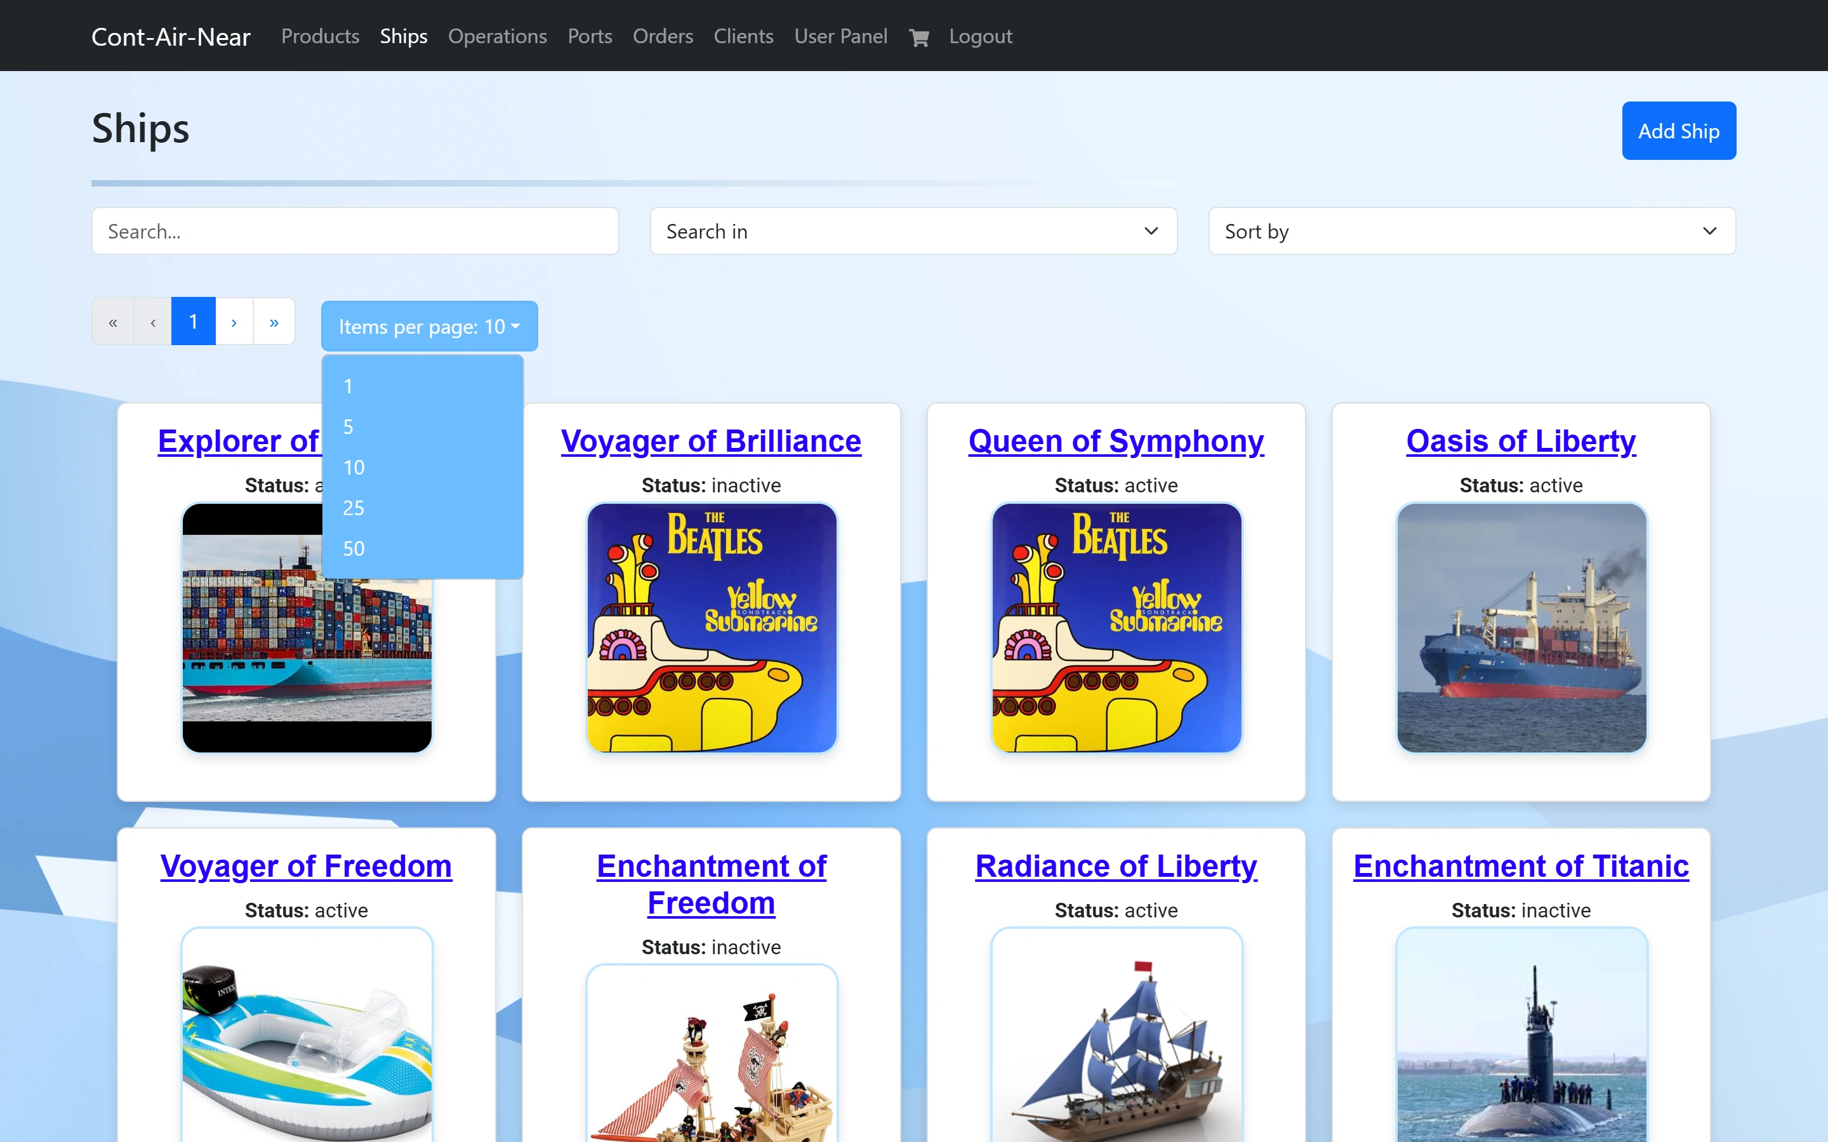Open Voyager of Freedom ship link
The height and width of the screenshot is (1142, 1828).
pyautogui.click(x=306, y=866)
